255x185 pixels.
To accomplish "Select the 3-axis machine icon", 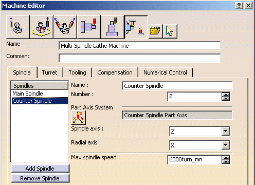I will 18,27.
